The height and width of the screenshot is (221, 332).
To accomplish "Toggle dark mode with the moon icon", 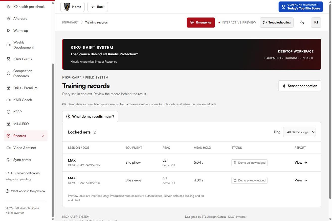I will click(302, 22).
